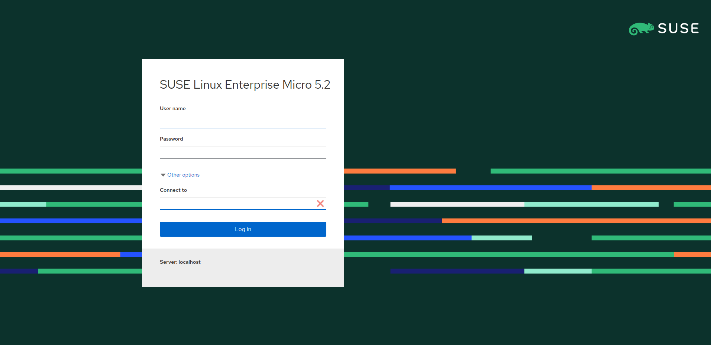Click the User name label
The image size is (711, 345).
[x=172, y=109]
